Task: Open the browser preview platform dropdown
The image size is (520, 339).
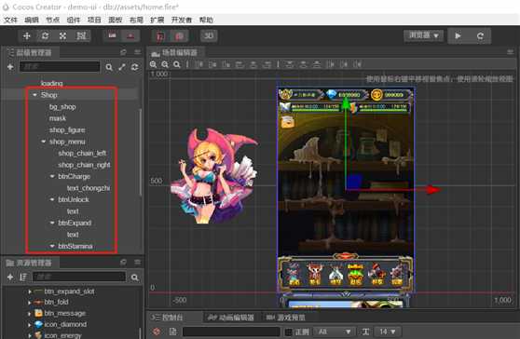Action: tap(423, 35)
